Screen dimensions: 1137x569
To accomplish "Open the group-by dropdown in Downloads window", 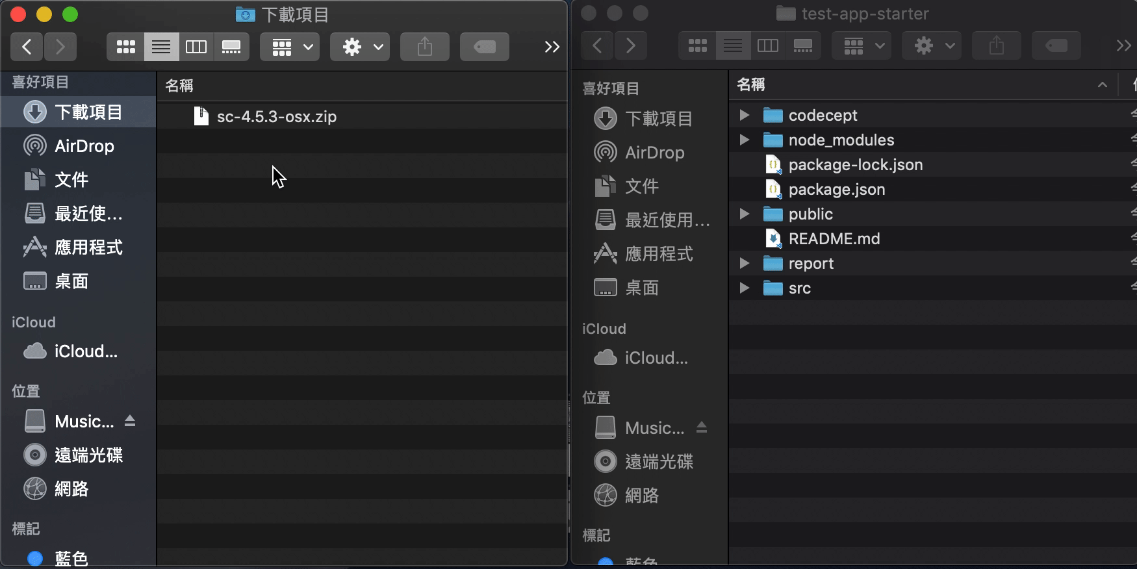I will [x=290, y=47].
